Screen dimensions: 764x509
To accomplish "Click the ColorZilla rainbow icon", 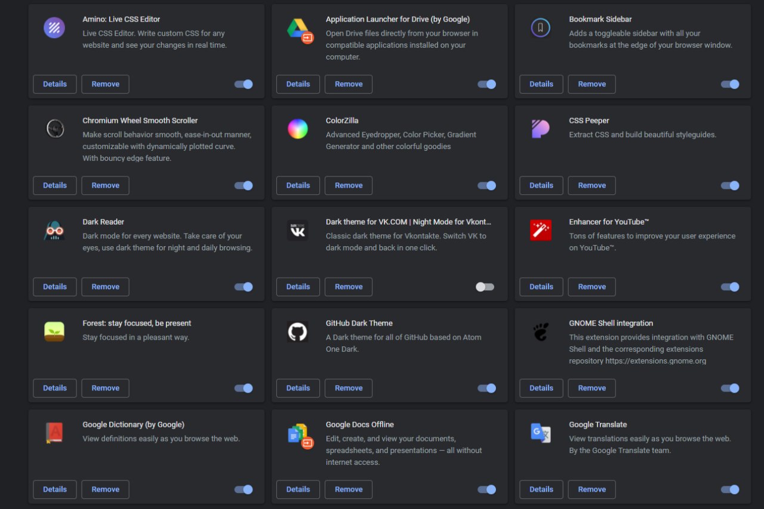I will pyautogui.click(x=298, y=129).
